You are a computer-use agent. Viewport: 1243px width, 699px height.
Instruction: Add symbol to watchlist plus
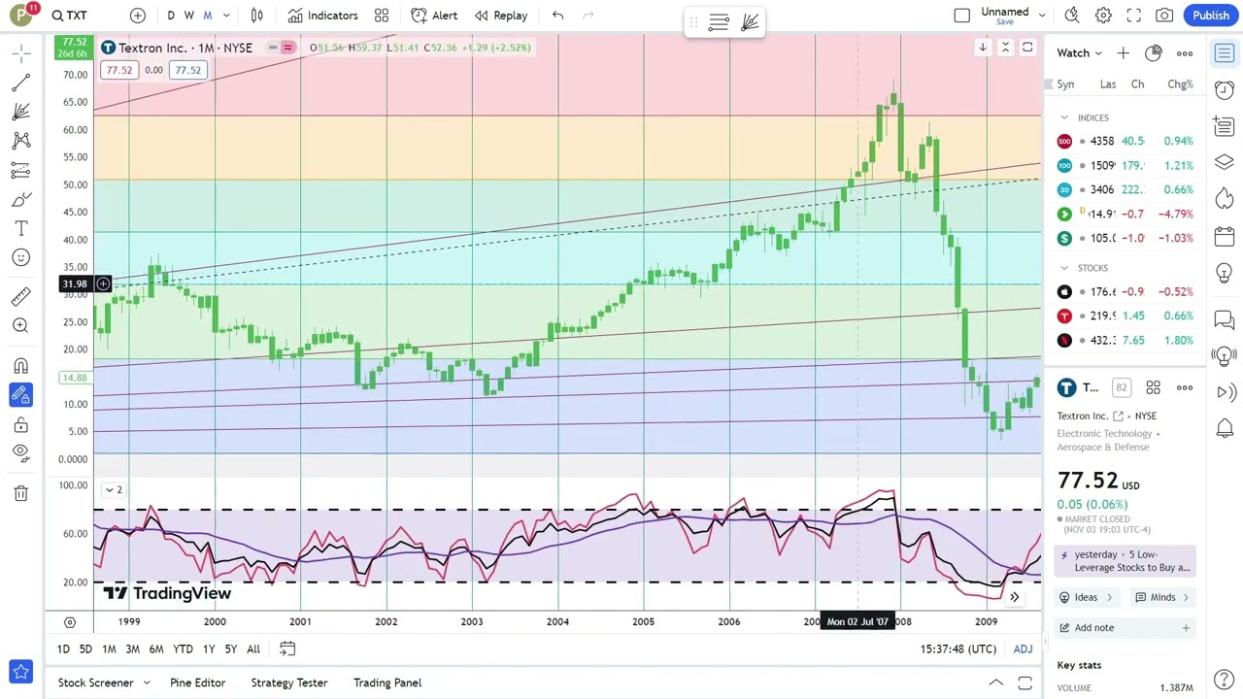click(1123, 53)
